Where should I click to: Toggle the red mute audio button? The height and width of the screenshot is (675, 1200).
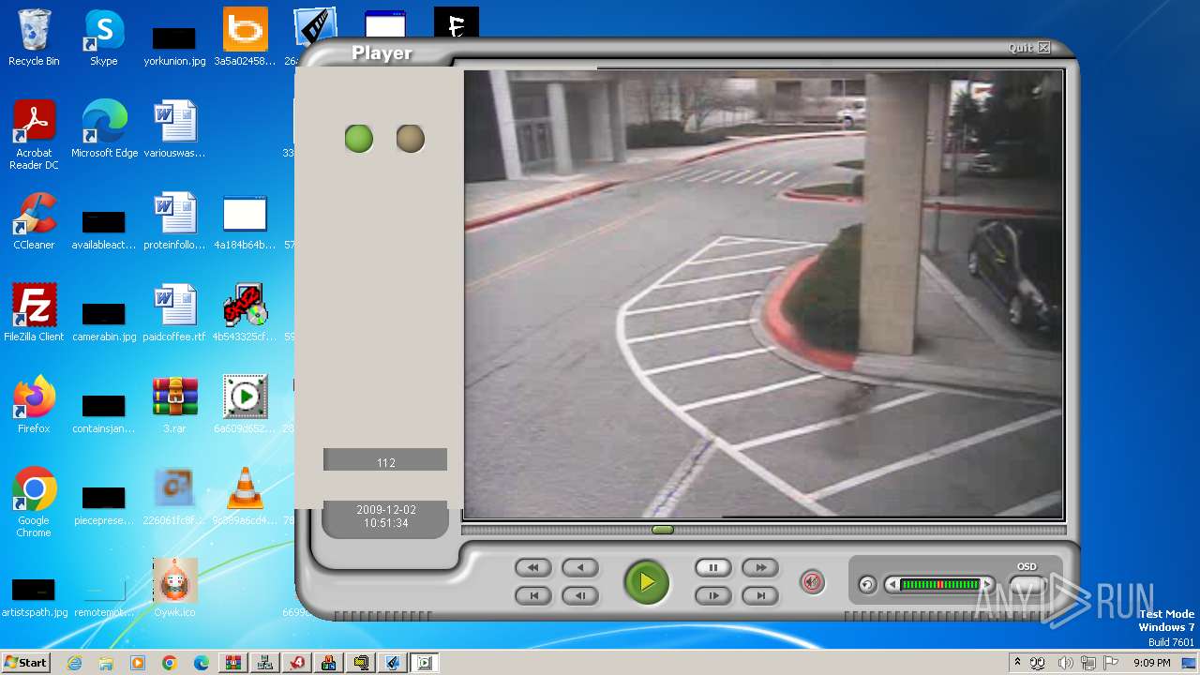click(812, 582)
